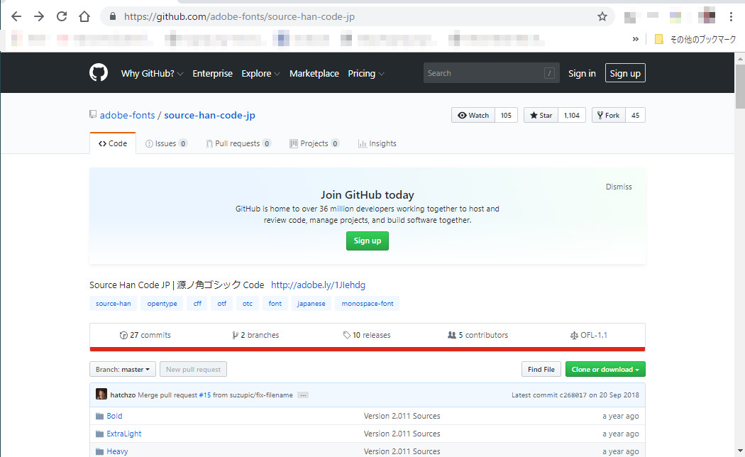This screenshot has width=745, height=457.
Task: Click Sign in in the header
Action: (582, 74)
